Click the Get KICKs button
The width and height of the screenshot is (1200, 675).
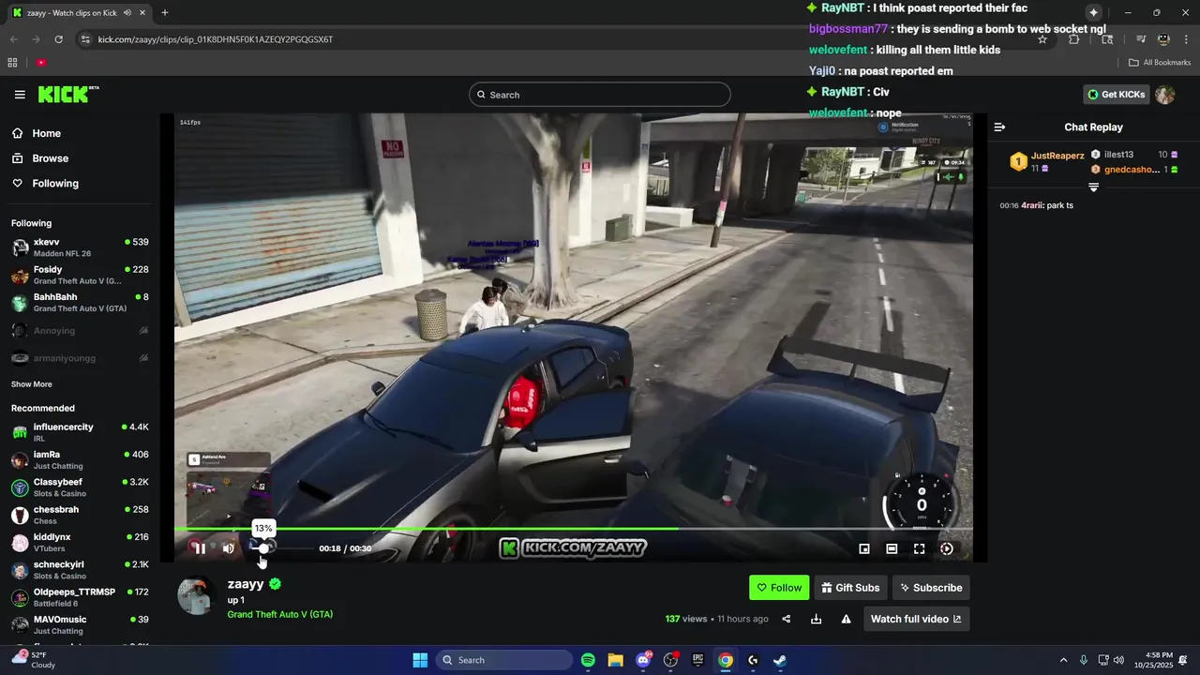(x=1117, y=94)
